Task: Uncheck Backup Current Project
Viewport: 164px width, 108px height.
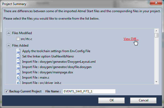Action: point(6,91)
